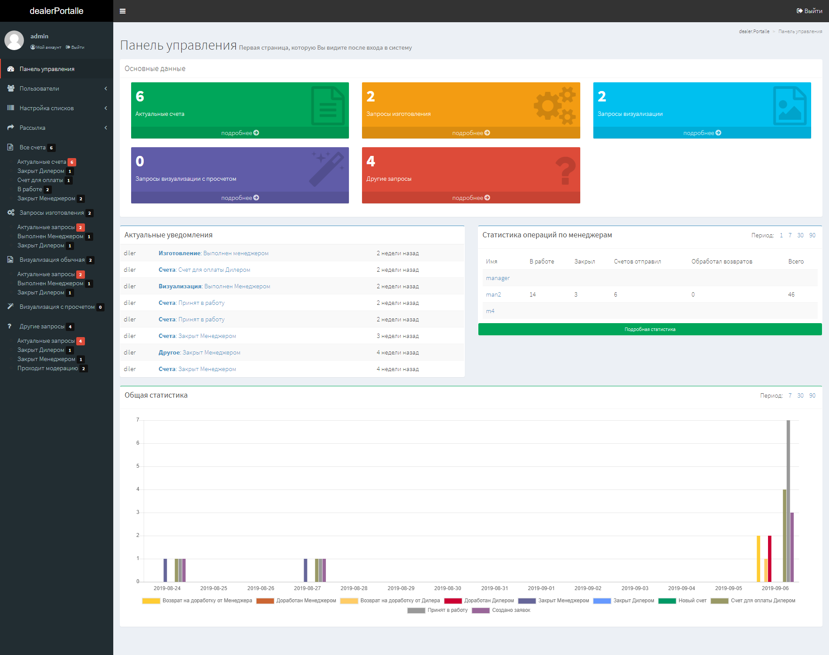This screenshot has width=829, height=655.
Task: Toggle Доработан Дилером legend swatch
Action: click(x=453, y=601)
